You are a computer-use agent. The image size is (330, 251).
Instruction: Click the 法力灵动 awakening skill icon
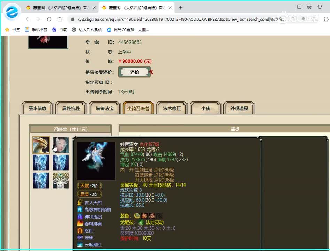pyautogui.click(x=141, y=222)
